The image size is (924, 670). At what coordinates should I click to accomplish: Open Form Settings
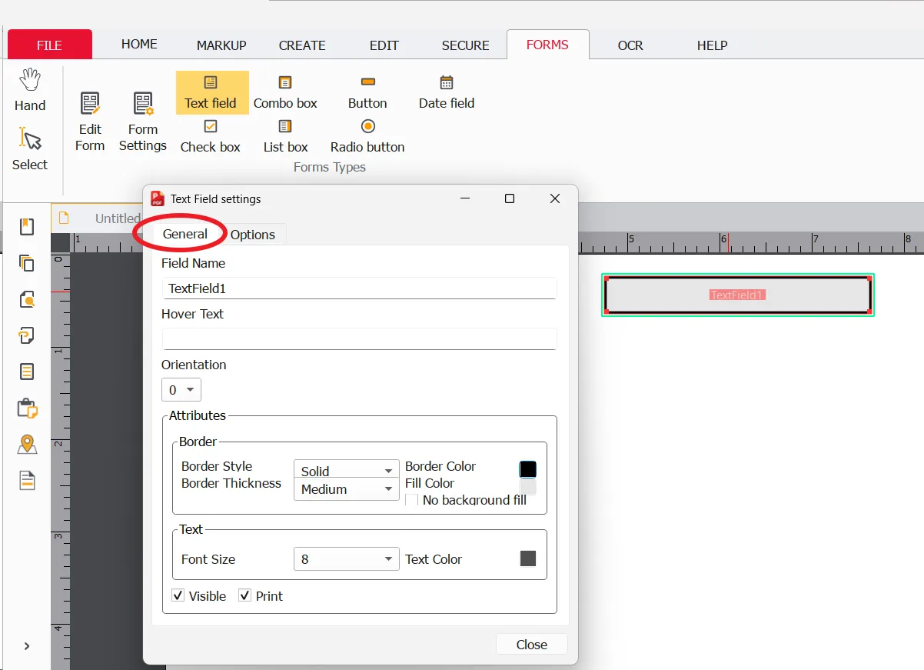pyautogui.click(x=142, y=122)
